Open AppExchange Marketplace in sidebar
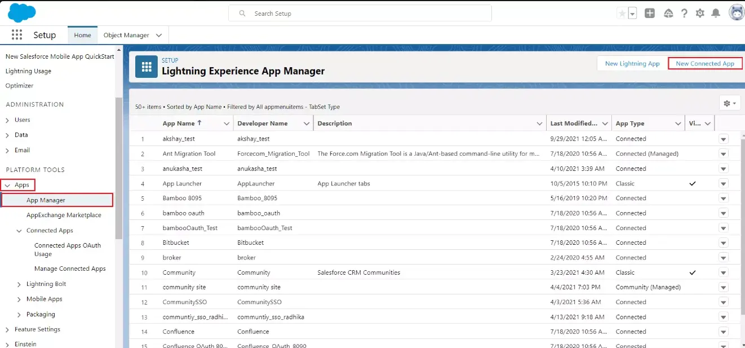This screenshot has height=348, width=745. [64, 215]
